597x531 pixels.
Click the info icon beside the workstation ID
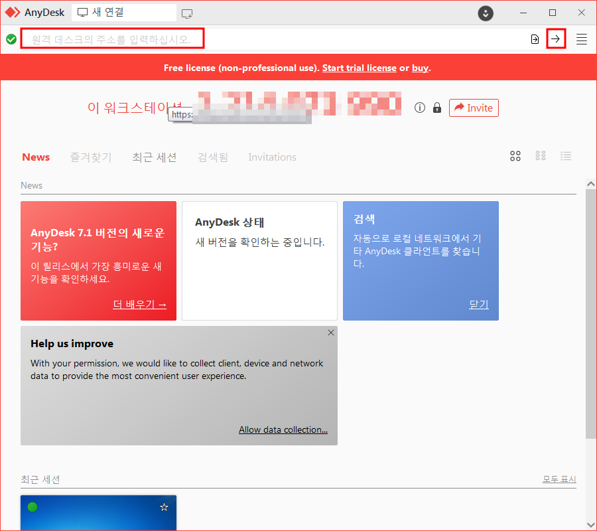click(x=419, y=108)
